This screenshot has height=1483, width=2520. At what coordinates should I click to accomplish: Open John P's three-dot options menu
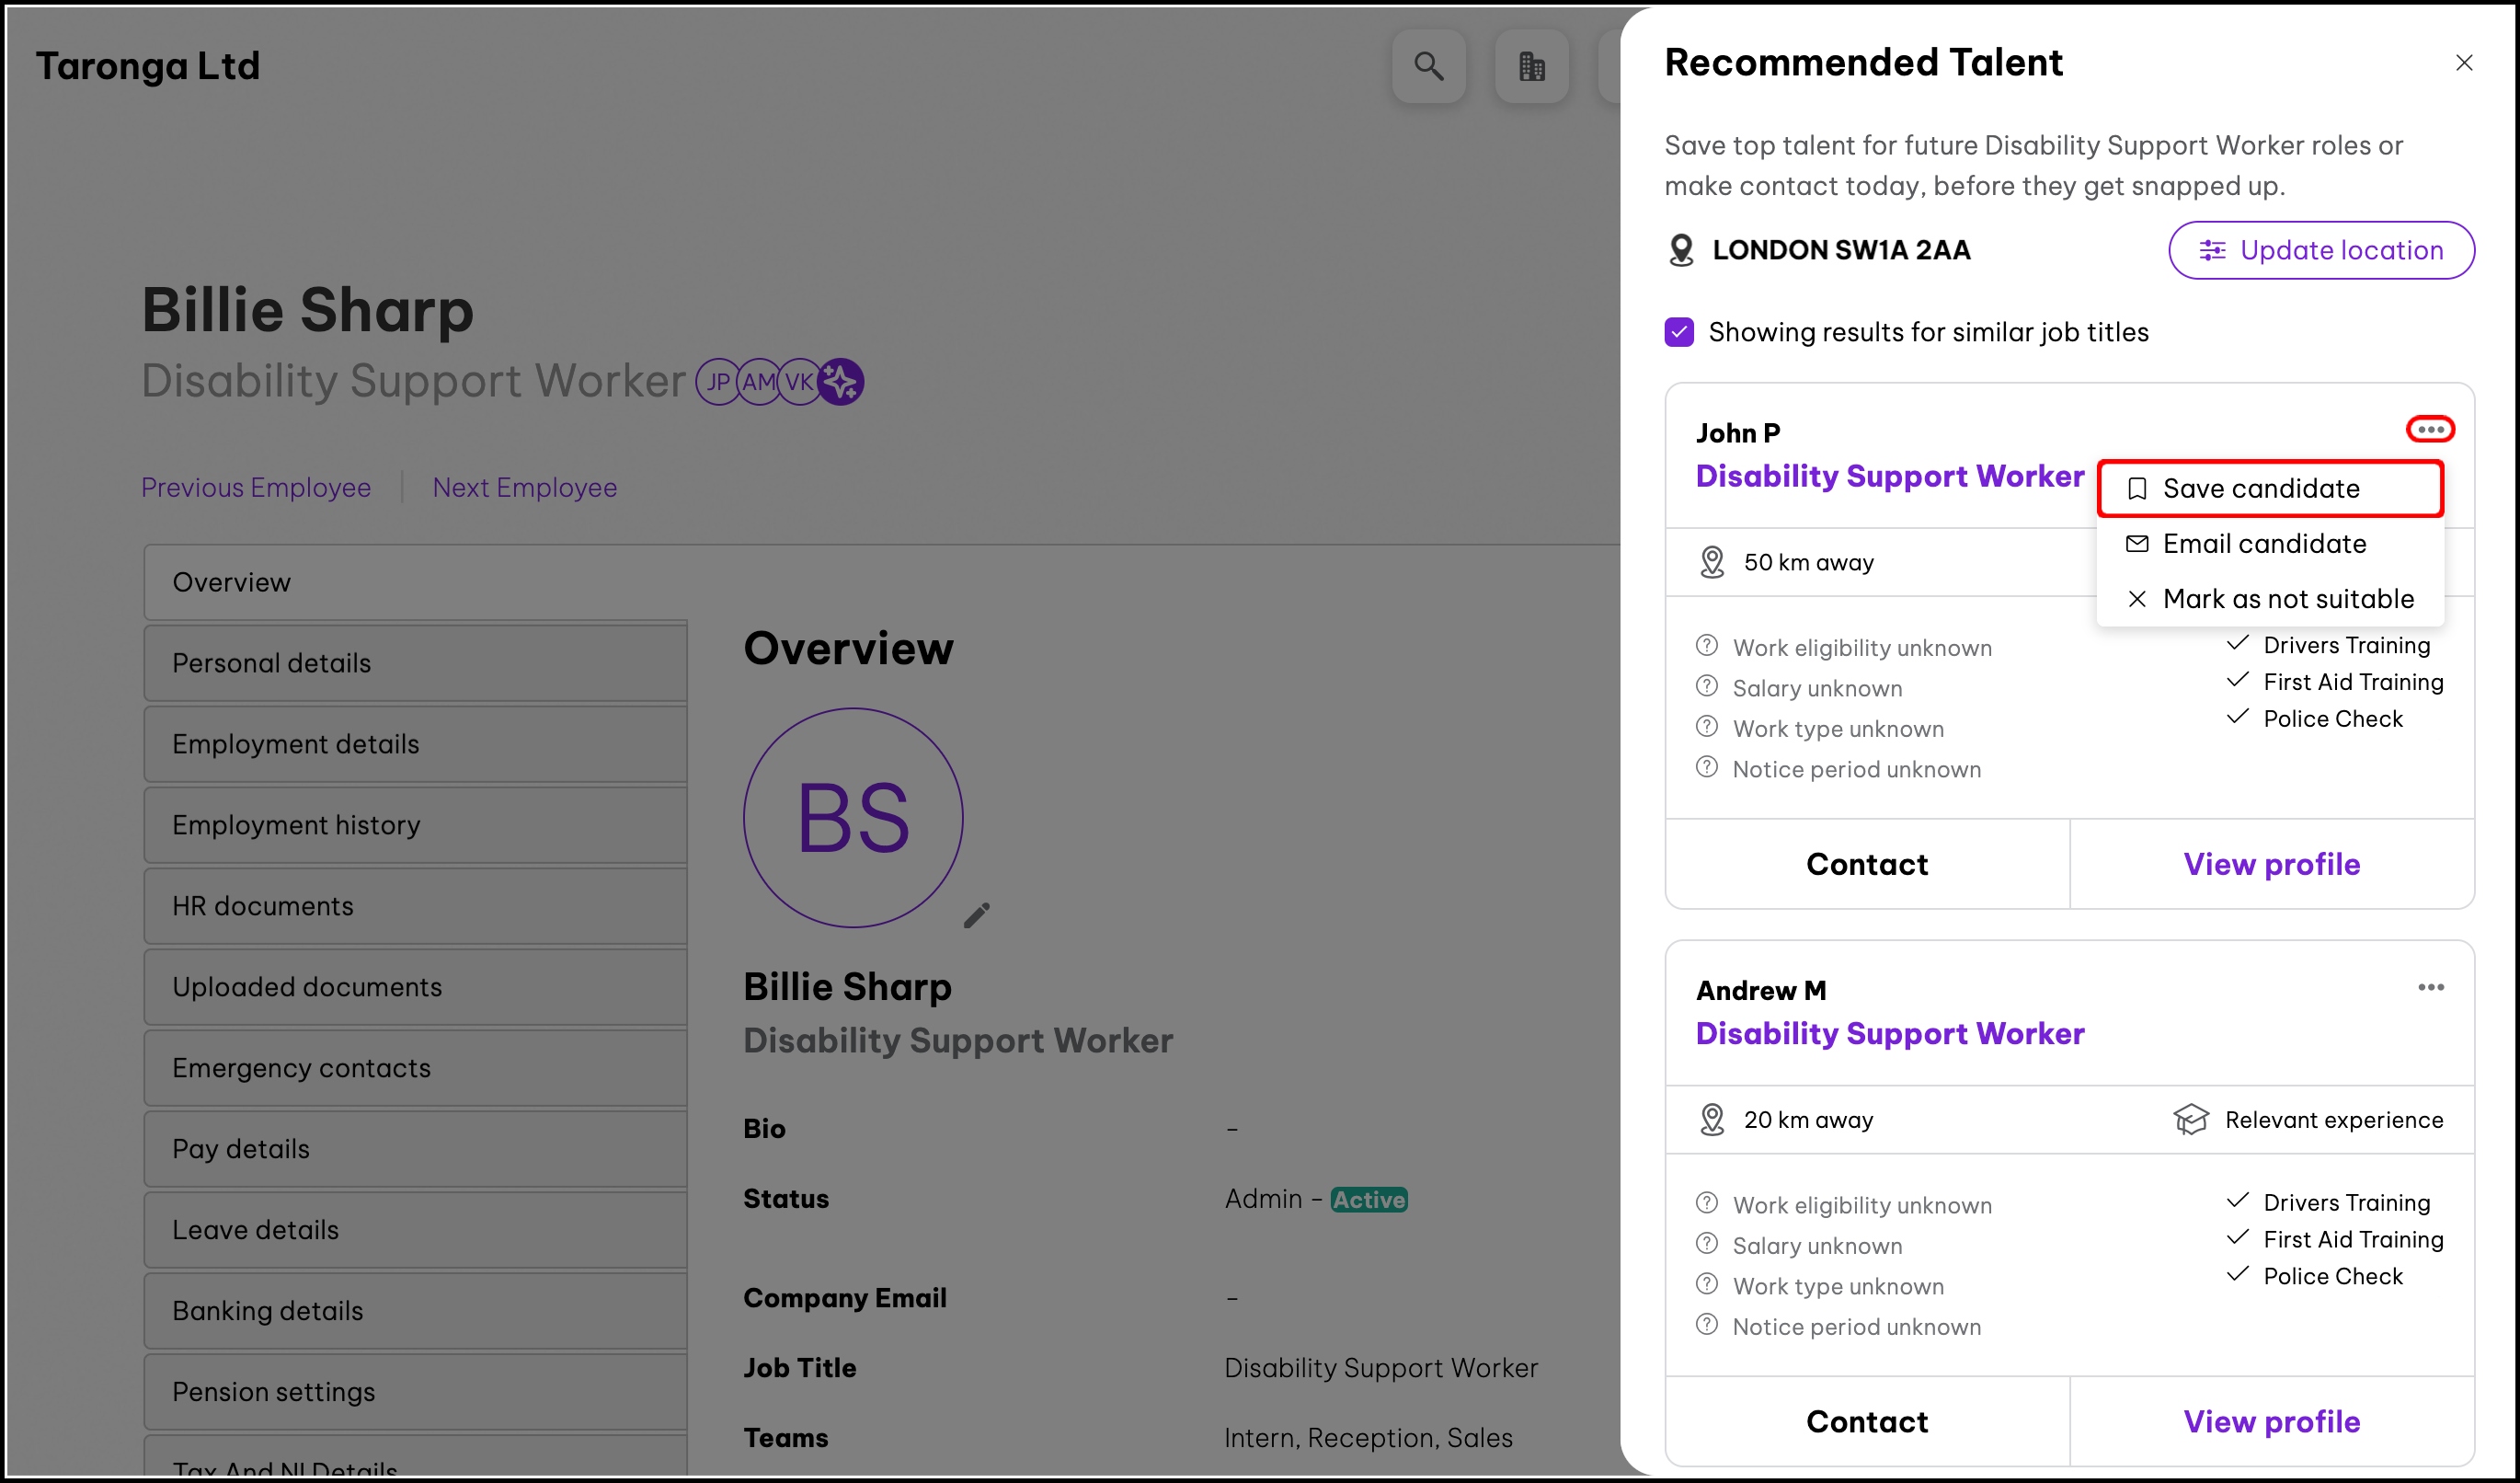pyautogui.click(x=2430, y=430)
